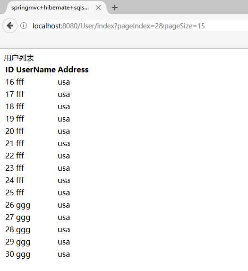
Task: Click the UserName column header
Action: 36,70
